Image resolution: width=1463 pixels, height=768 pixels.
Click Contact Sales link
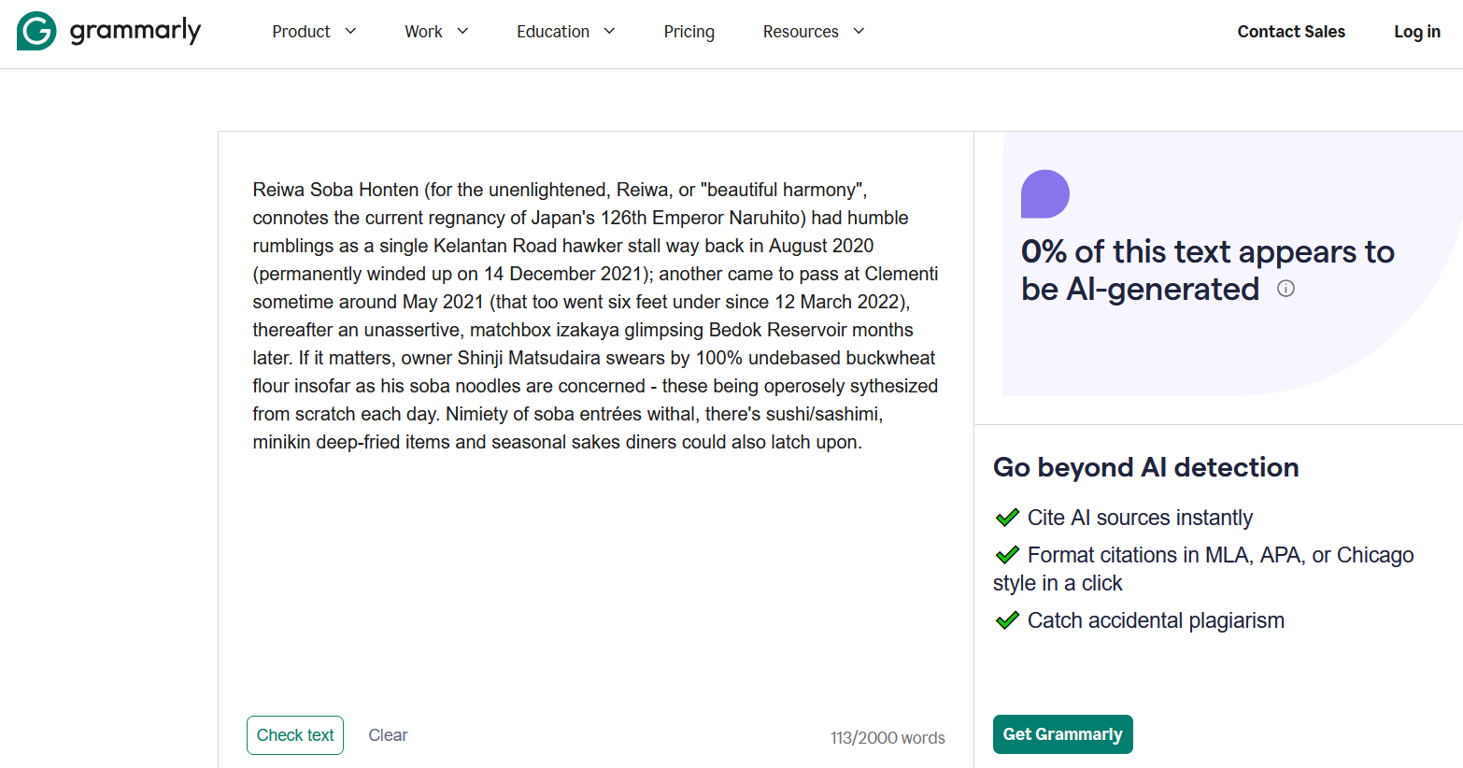coord(1291,32)
